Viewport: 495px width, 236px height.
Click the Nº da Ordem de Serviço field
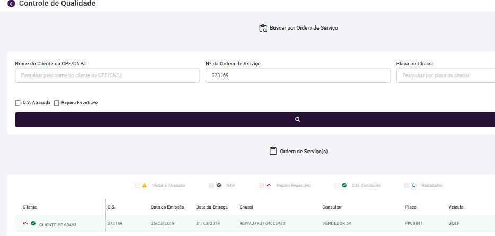[x=298, y=76]
